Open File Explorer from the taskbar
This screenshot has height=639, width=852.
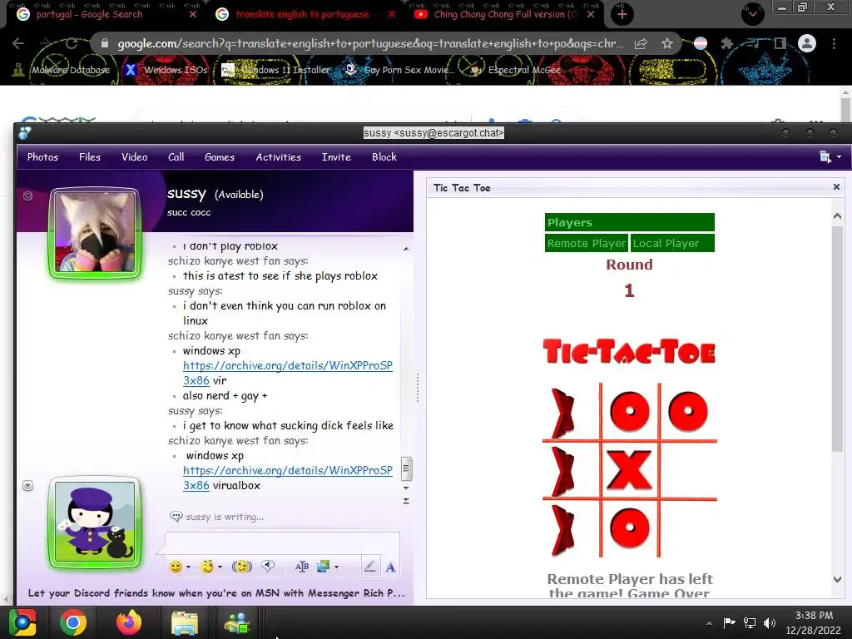click(x=185, y=622)
